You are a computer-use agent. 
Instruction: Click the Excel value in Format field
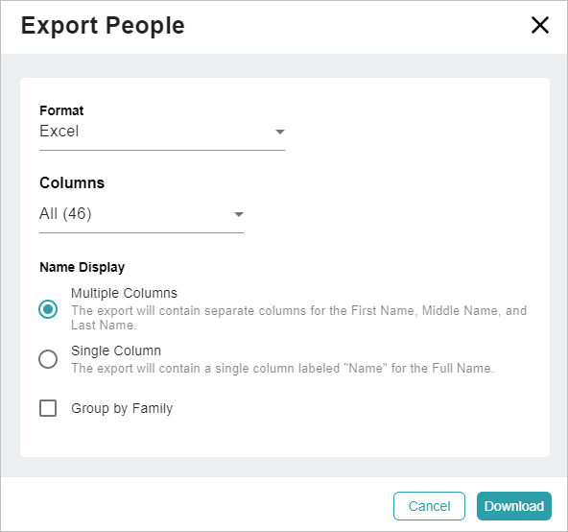point(59,131)
